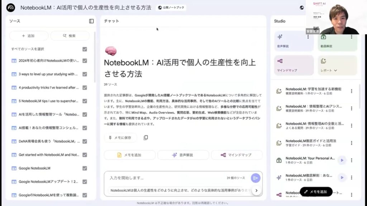Screen dimensions: 367x206
Task: Focus the 入力を開始します chat input field
Action: coord(166,178)
